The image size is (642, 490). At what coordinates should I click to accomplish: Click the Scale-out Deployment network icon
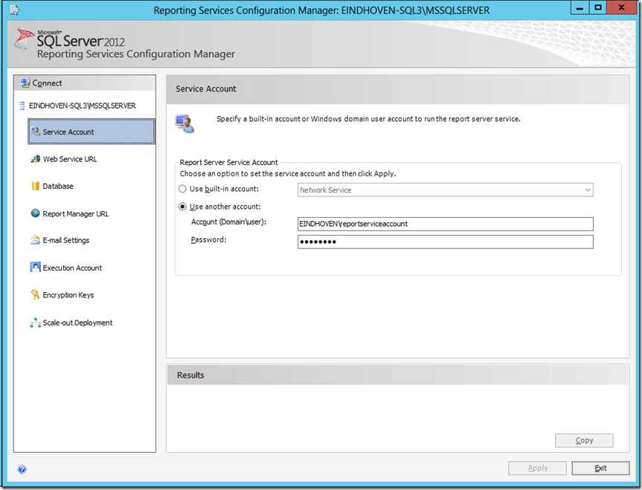36,323
